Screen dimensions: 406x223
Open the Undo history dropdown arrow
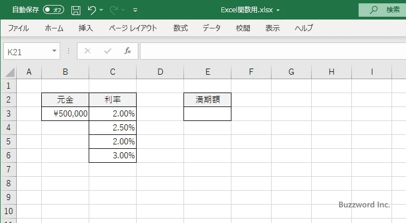coord(101,10)
